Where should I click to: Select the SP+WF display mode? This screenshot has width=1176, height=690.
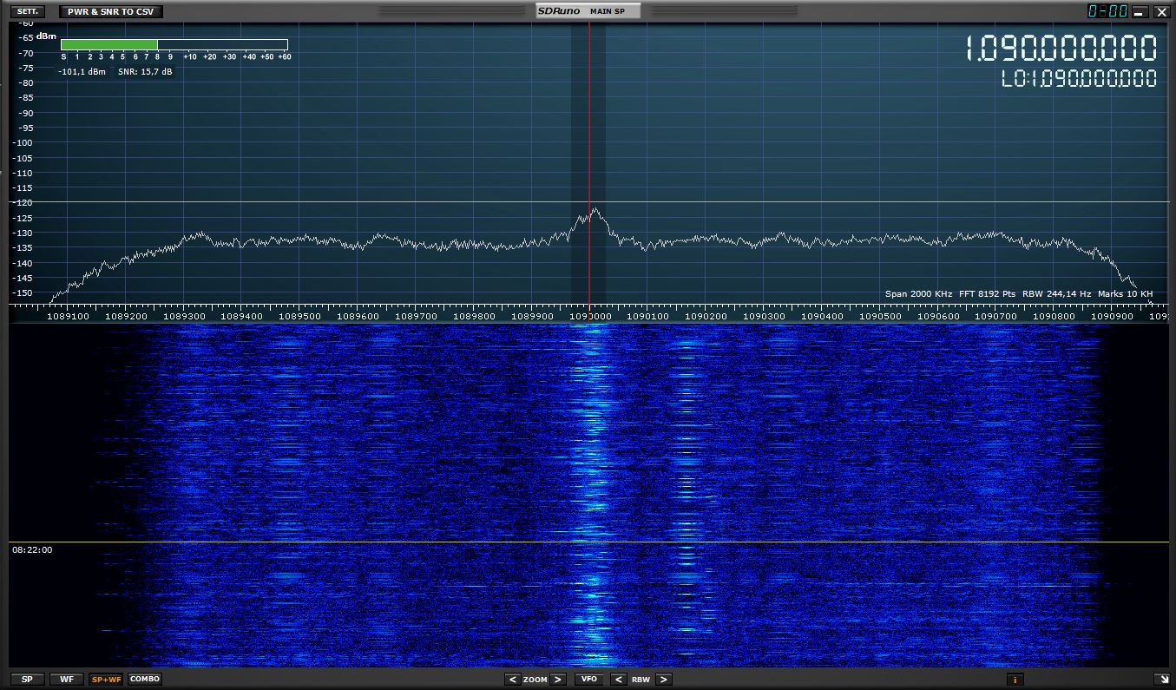(106, 680)
